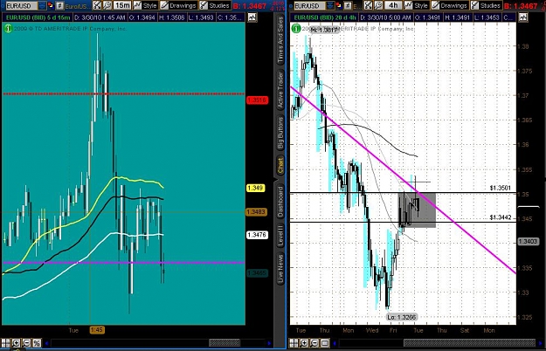Open chart settings wrench in left chart
This screenshot has height=351, width=546.
coord(107,5)
